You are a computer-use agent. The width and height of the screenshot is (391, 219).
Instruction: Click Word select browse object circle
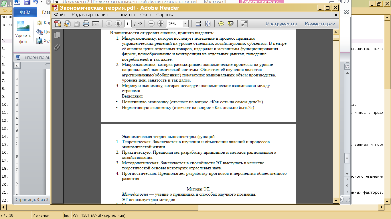point(347,185)
